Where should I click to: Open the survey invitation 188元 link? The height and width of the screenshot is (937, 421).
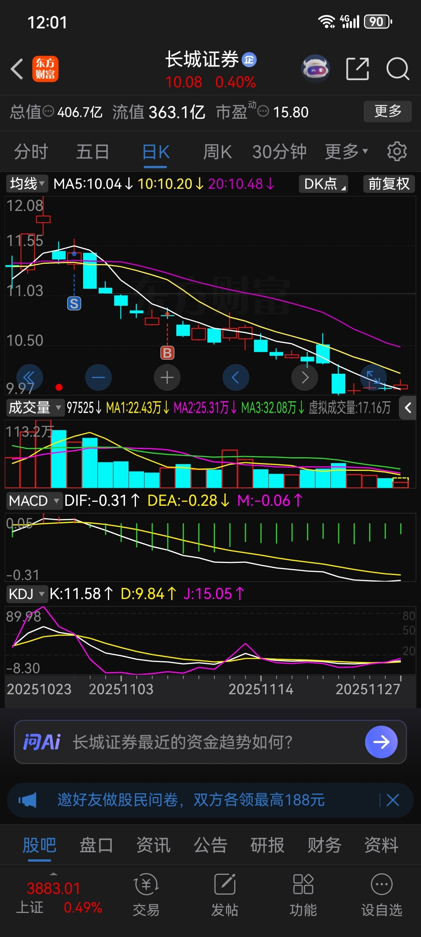tap(191, 800)
